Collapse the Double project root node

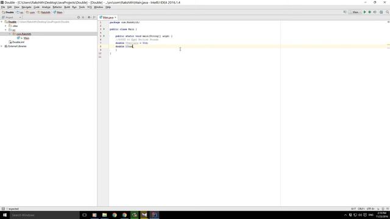(2, 22)
